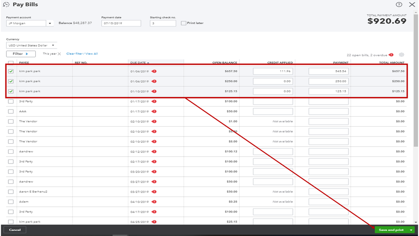Click the Pay Bills history clock icon
The height and width of the screenshot is (236, 419).
click(x=6, y=5)
